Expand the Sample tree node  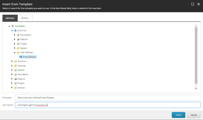(12, 88)
